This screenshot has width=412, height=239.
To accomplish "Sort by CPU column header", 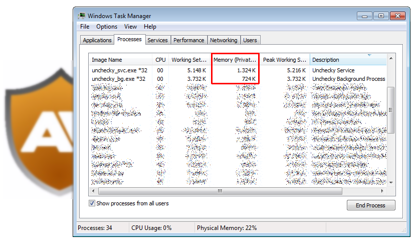I will coord(160,60).
